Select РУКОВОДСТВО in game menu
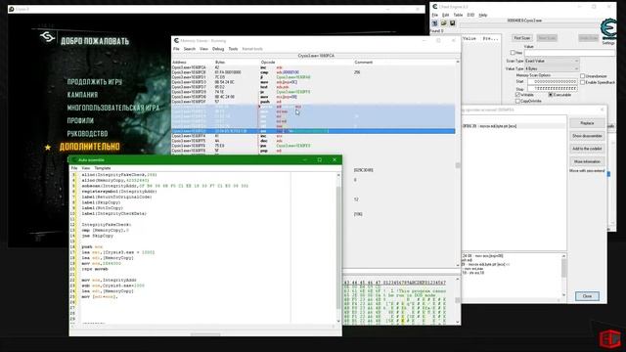626x352 pixels. point(87,134)
